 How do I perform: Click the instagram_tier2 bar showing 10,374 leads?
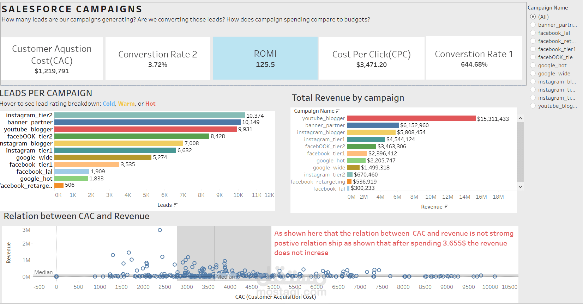150,115
